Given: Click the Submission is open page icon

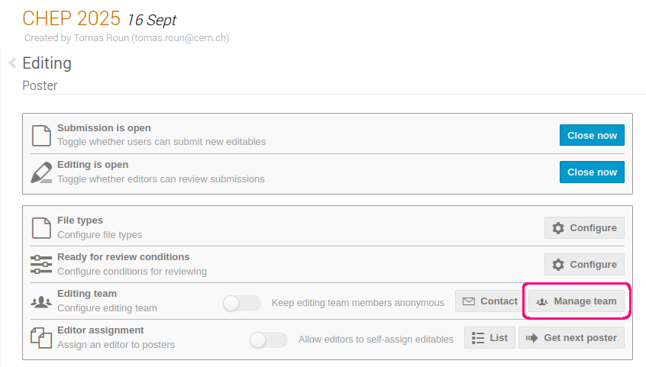Looking at the screenshot, I should (41, 136).
